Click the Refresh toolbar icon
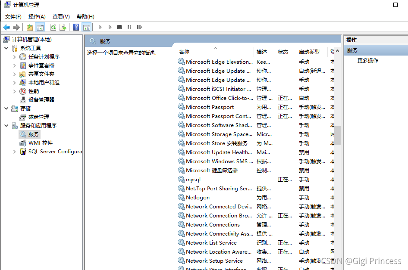 click(53, 27)
